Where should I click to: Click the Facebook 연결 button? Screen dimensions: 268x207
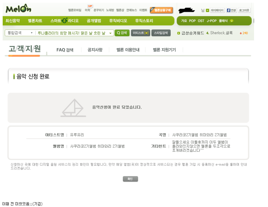tap(231, 10)
